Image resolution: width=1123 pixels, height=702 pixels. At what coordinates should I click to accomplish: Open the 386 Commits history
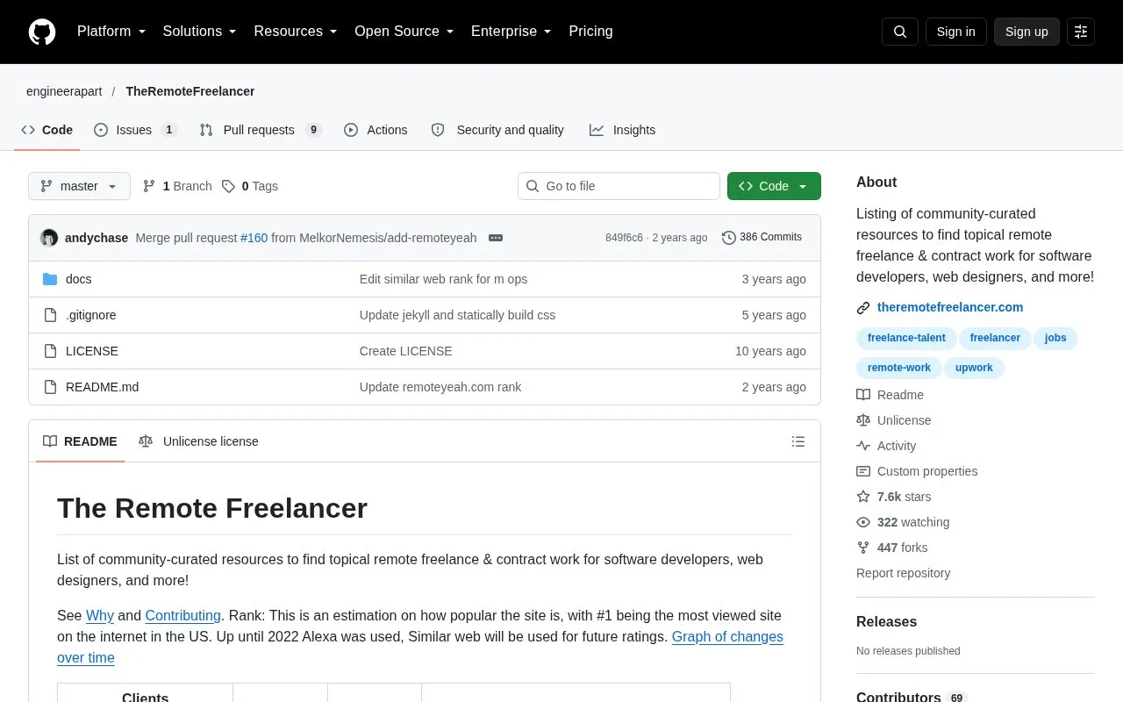[762, 237]
